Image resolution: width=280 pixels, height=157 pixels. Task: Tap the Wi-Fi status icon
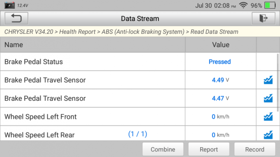click(243, 5)
